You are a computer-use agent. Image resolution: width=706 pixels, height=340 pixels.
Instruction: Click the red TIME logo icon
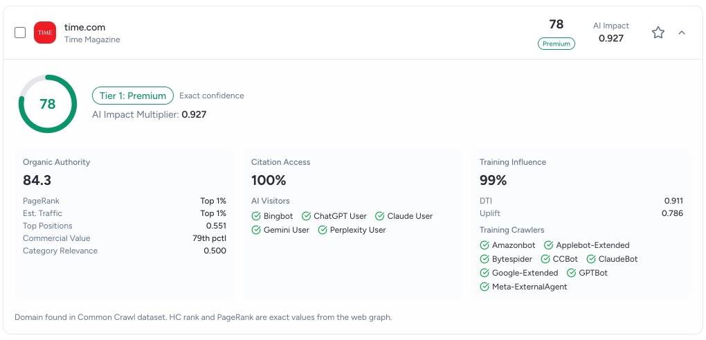click(45, 33)
